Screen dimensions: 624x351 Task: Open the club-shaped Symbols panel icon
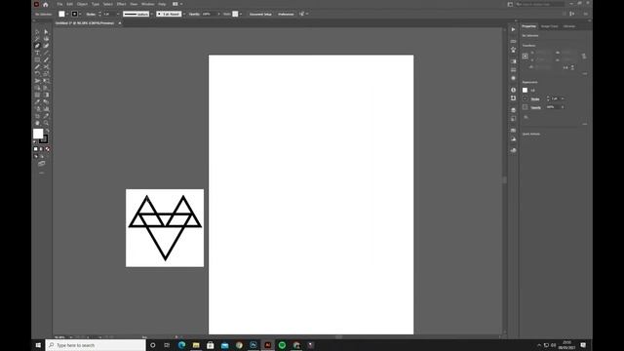[514, 50]
